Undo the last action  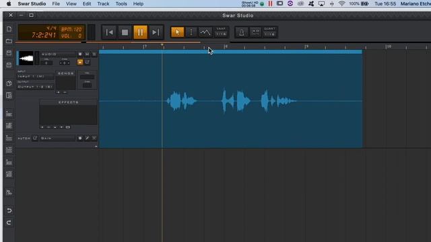9,210
